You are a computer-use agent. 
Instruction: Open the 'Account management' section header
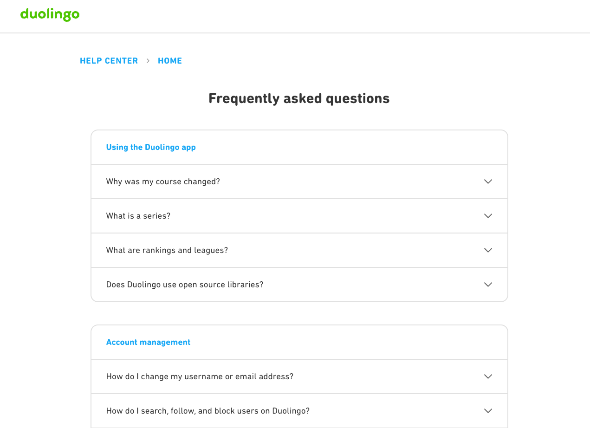[x=148, y=342]
